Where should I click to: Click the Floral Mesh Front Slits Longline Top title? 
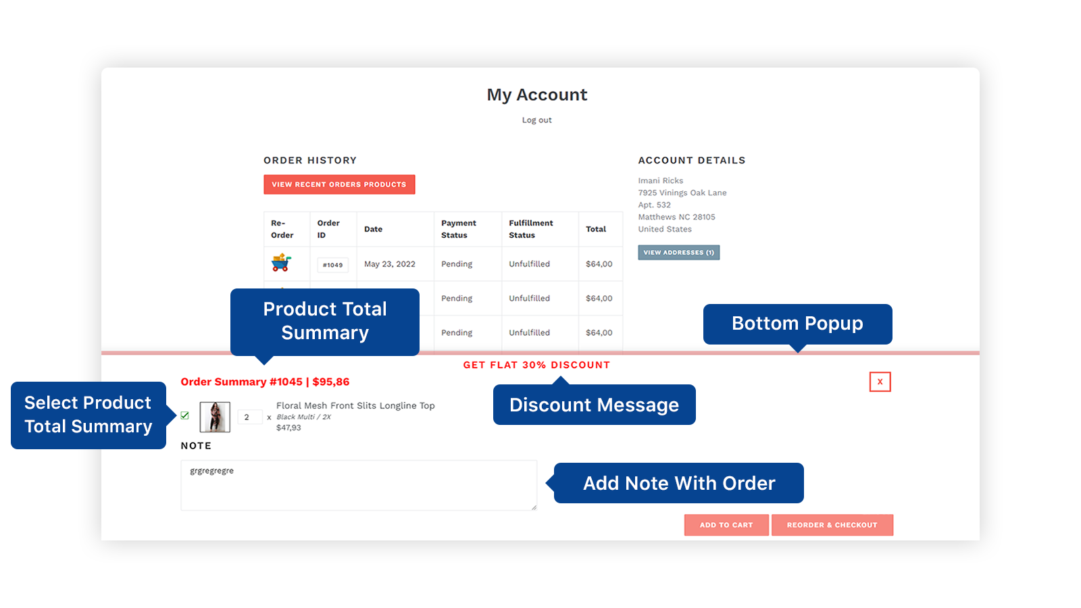point(355,405)
